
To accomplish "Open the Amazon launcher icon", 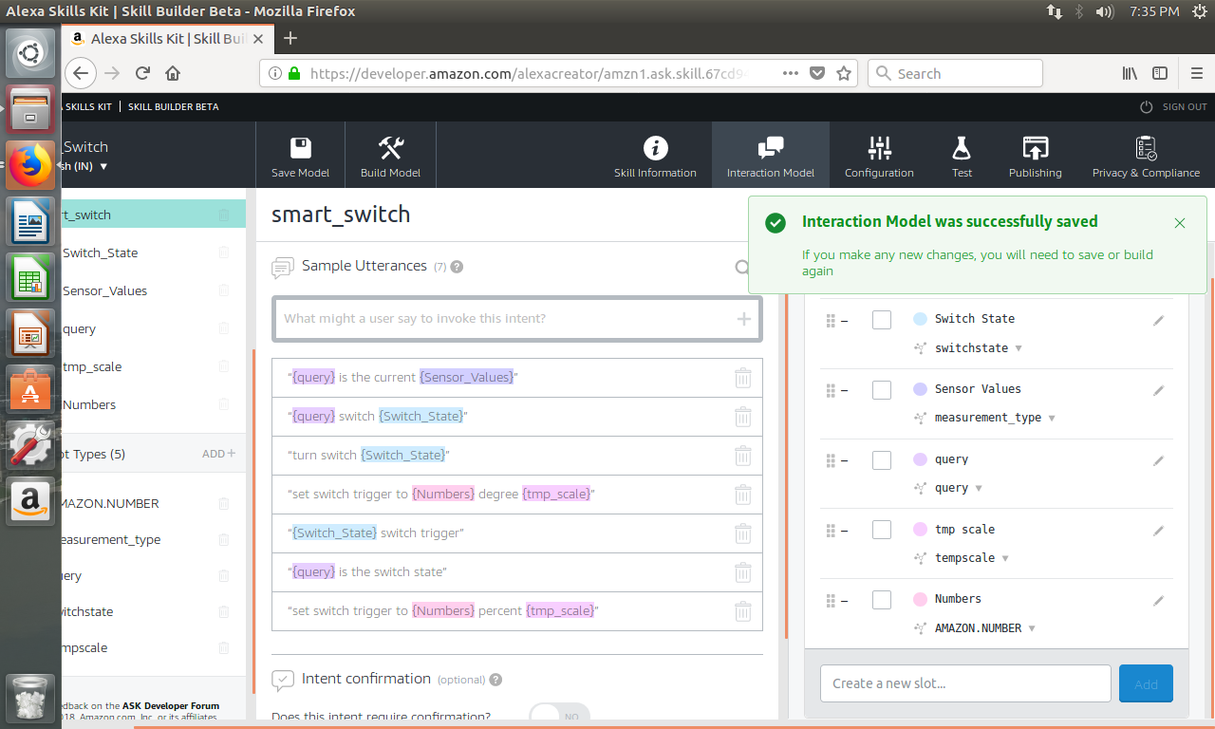I will [x=31, y=500].
